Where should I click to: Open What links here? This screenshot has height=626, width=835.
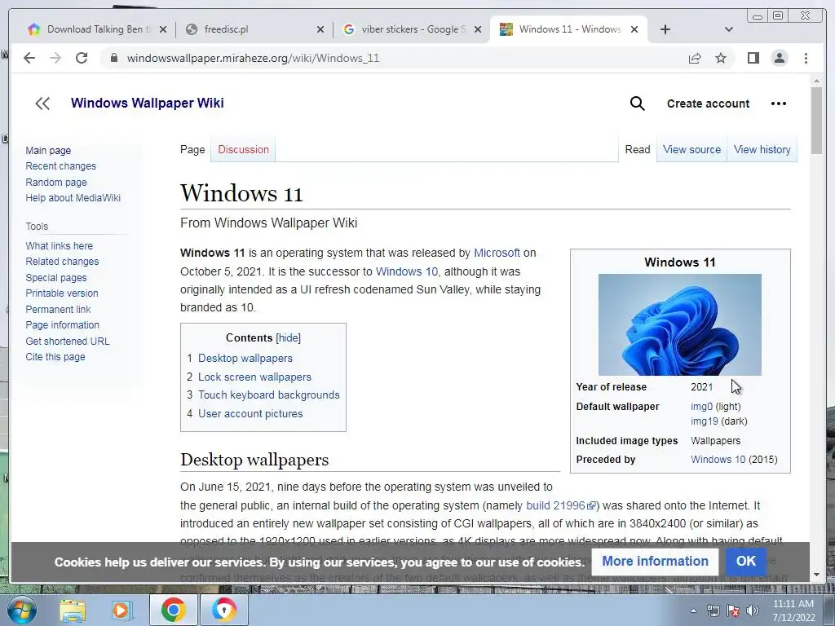[x=59, y=246]
